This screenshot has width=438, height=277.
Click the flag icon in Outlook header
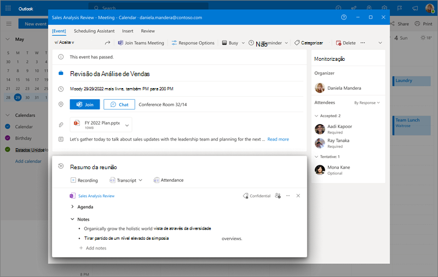tap(400, 8)
